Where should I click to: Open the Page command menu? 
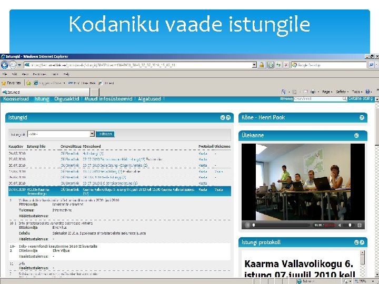[327, 92]
